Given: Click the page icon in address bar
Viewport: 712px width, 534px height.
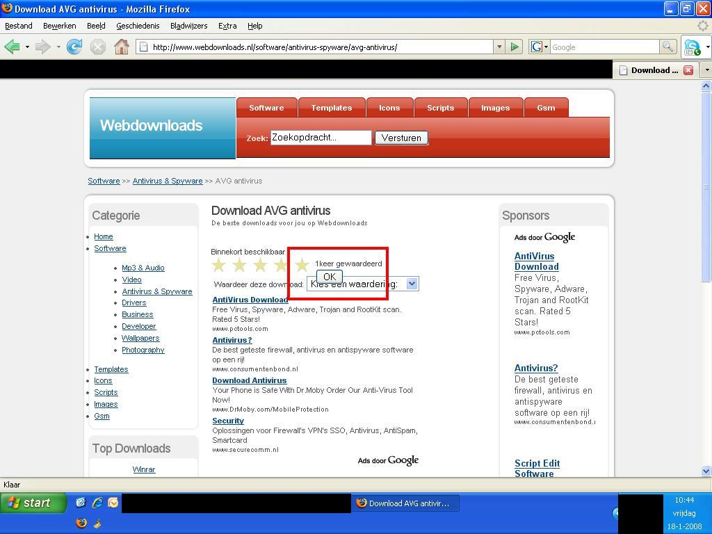Looking at the screenshot, I should click(143, 47).
